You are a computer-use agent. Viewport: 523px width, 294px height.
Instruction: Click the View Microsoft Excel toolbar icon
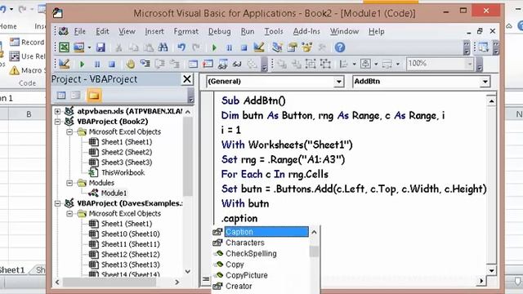(x=64, y=47)
